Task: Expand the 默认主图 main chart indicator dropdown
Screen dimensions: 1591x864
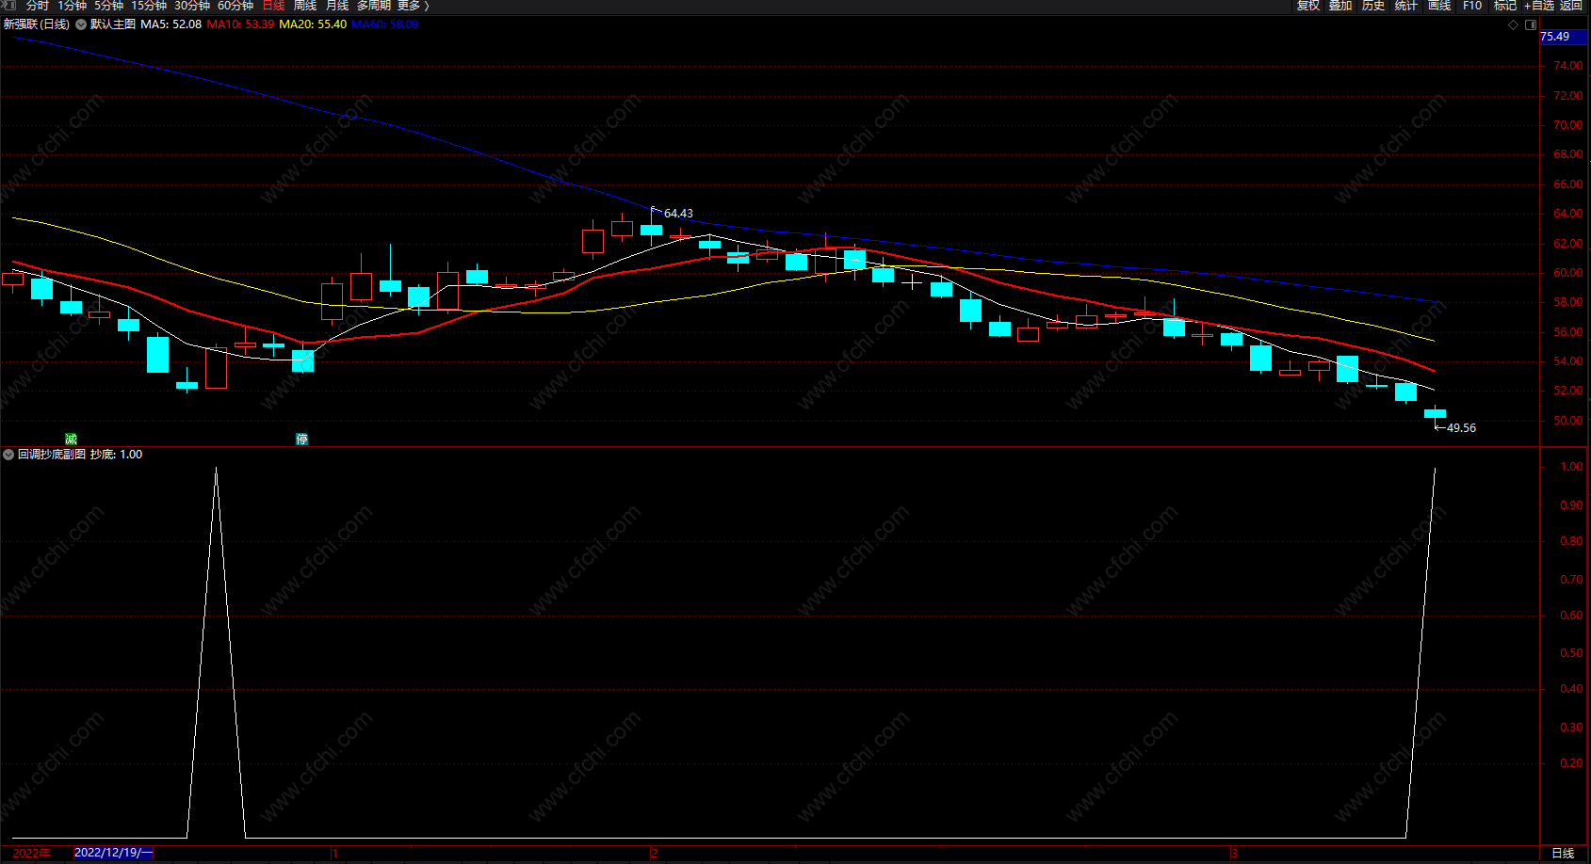Action: coord(82,24)
